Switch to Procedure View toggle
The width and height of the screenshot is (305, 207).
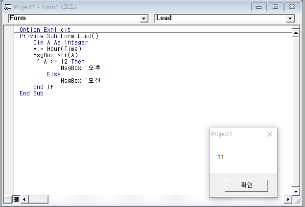coord(7,199)
